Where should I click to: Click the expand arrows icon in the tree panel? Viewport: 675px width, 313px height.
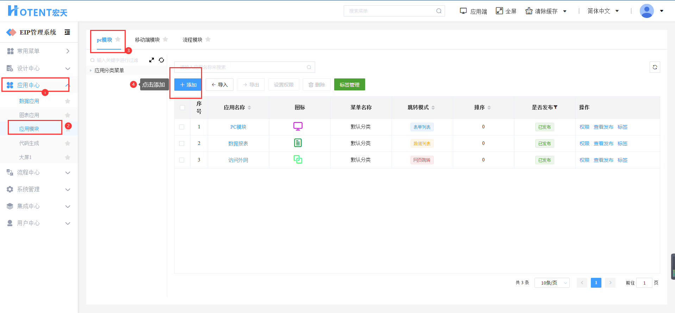tap(151, 60)
